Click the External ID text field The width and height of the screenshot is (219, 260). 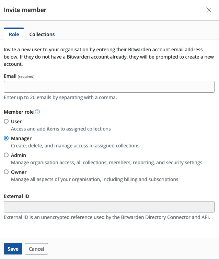point(109,207)
